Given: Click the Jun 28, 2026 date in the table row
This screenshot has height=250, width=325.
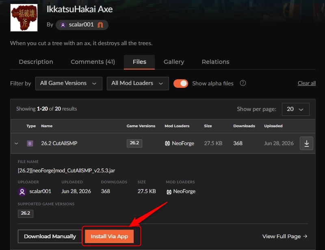Looking at the screenshot, I should pos(279,143).
